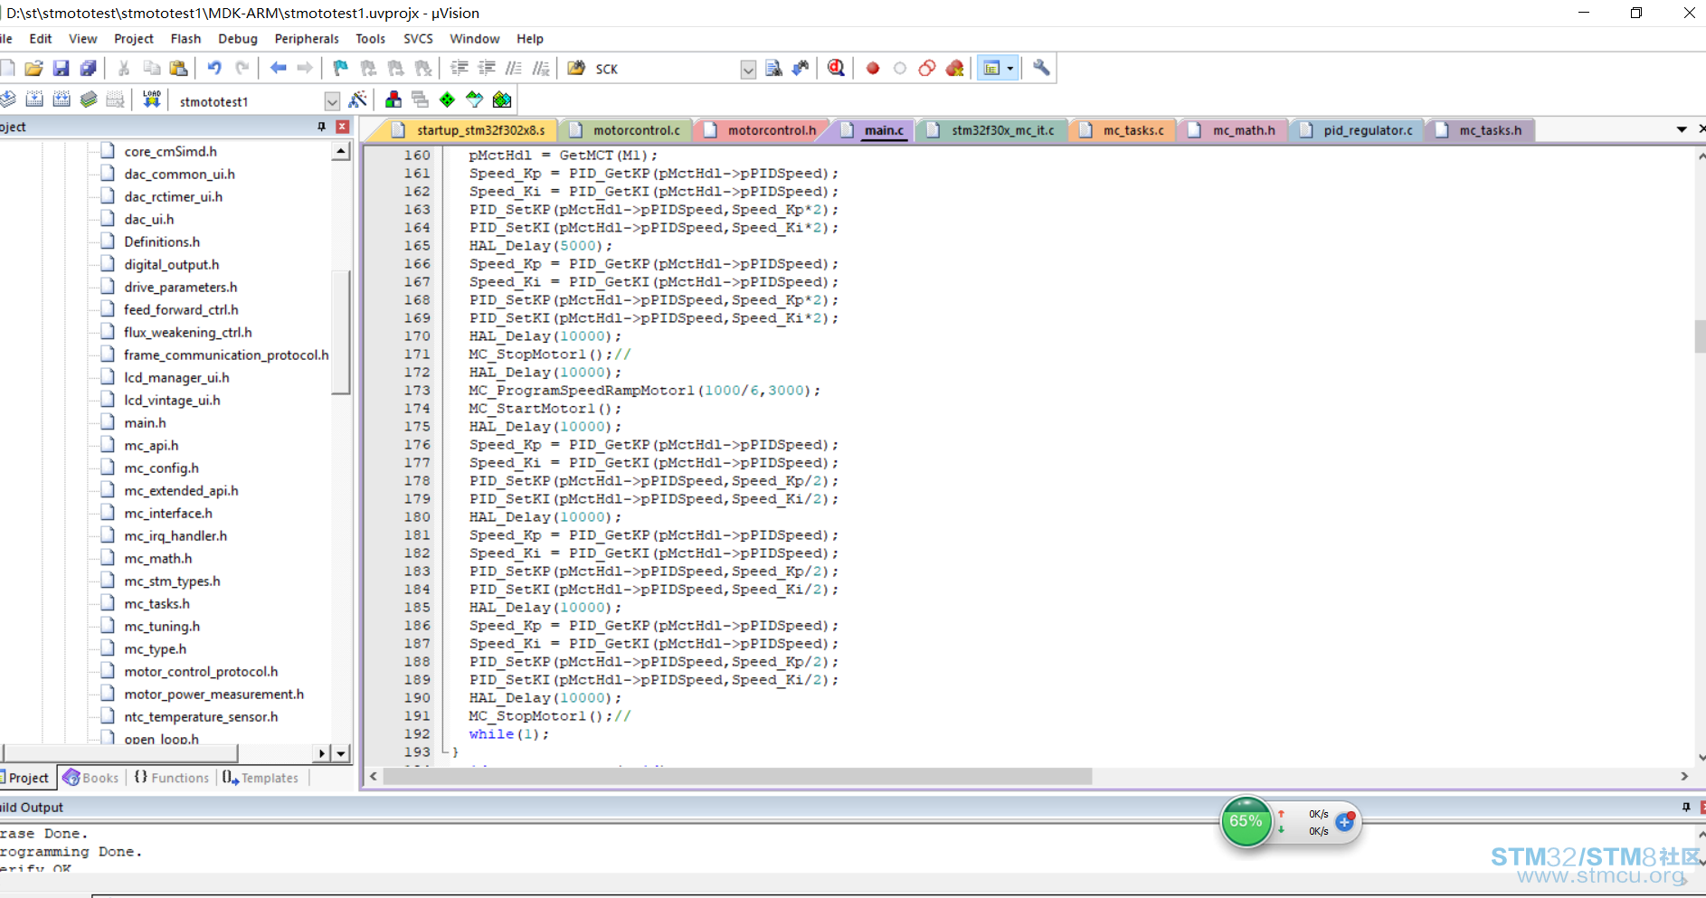Open the Debug menu
Viewport: 1706px width, 898px height.
point(238,39)
